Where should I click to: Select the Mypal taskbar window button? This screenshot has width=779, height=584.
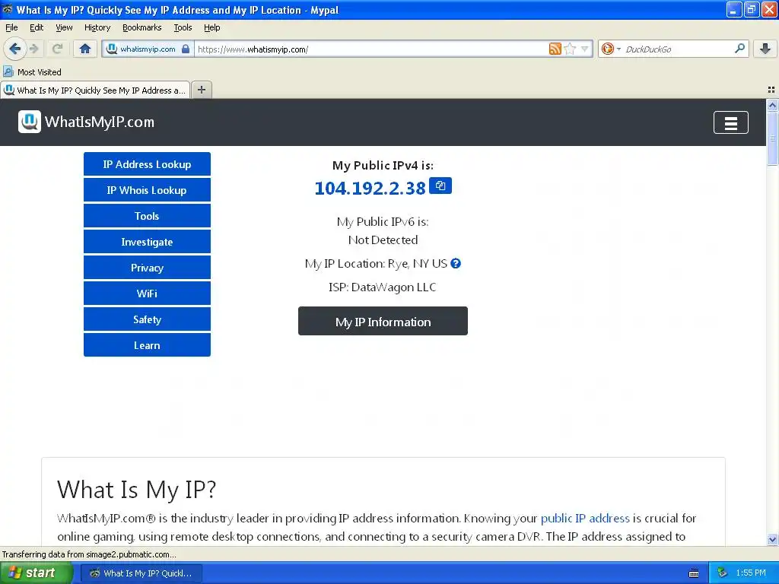click(141, 573)
